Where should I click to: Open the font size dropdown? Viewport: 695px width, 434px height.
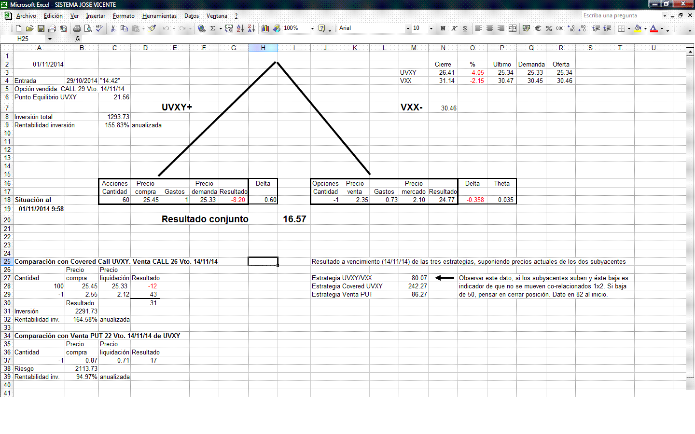pos(431,28)
